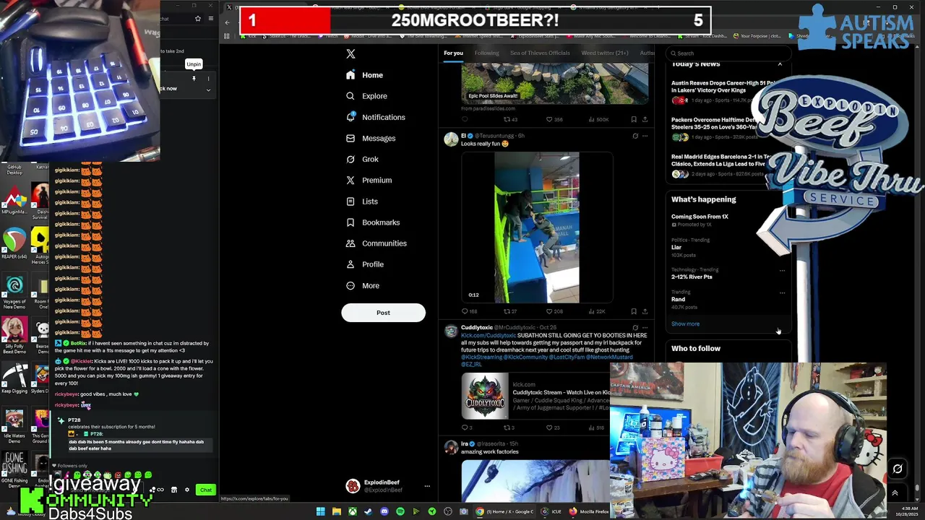Open the Rand trending topic
This screenshot has height=520, width=925.
[678, 299]
